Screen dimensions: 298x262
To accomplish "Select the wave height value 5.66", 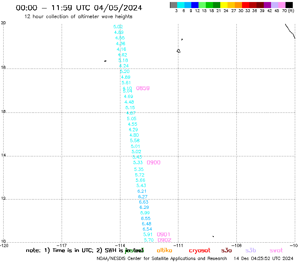I will pos(141,180).
